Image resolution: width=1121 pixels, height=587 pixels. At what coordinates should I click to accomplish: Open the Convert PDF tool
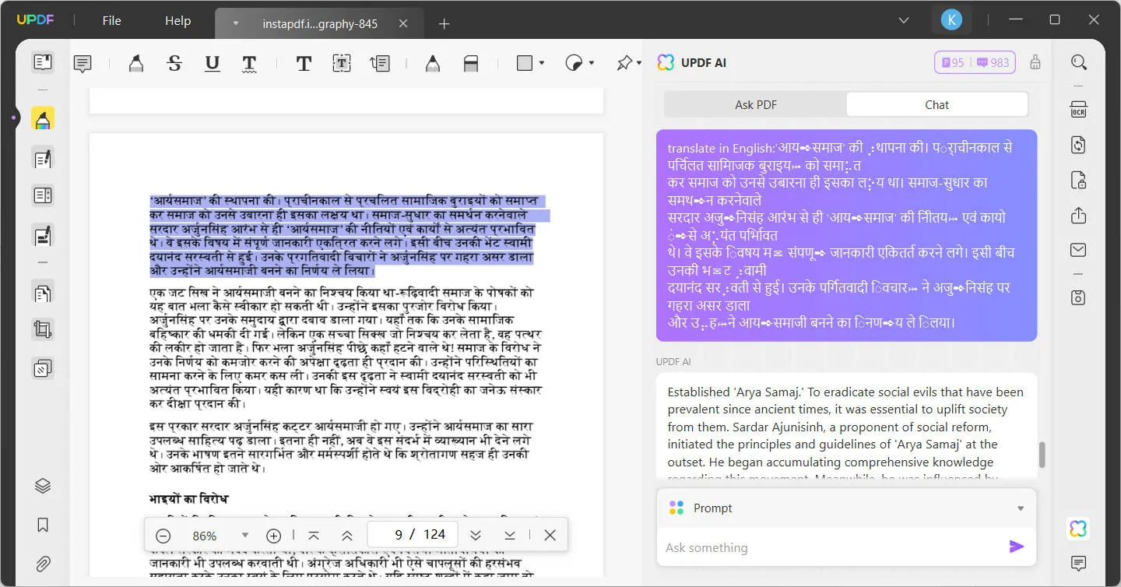tap(1078, 145)
